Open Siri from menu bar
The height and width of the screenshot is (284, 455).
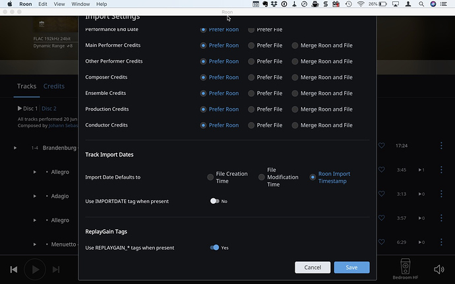click(433, 4)
